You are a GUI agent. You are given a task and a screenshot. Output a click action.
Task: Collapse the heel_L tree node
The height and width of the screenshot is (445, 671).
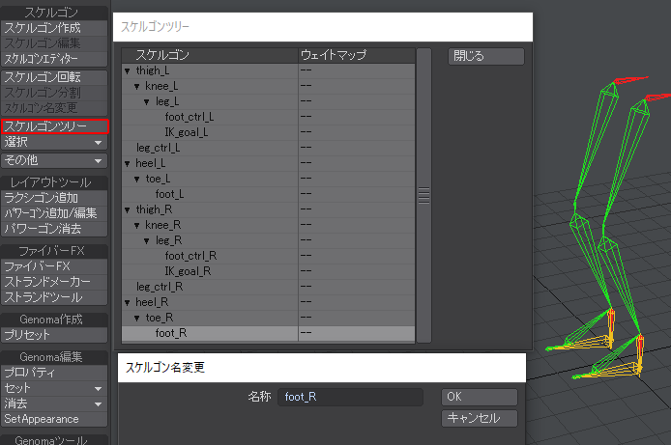pos(127,164)
